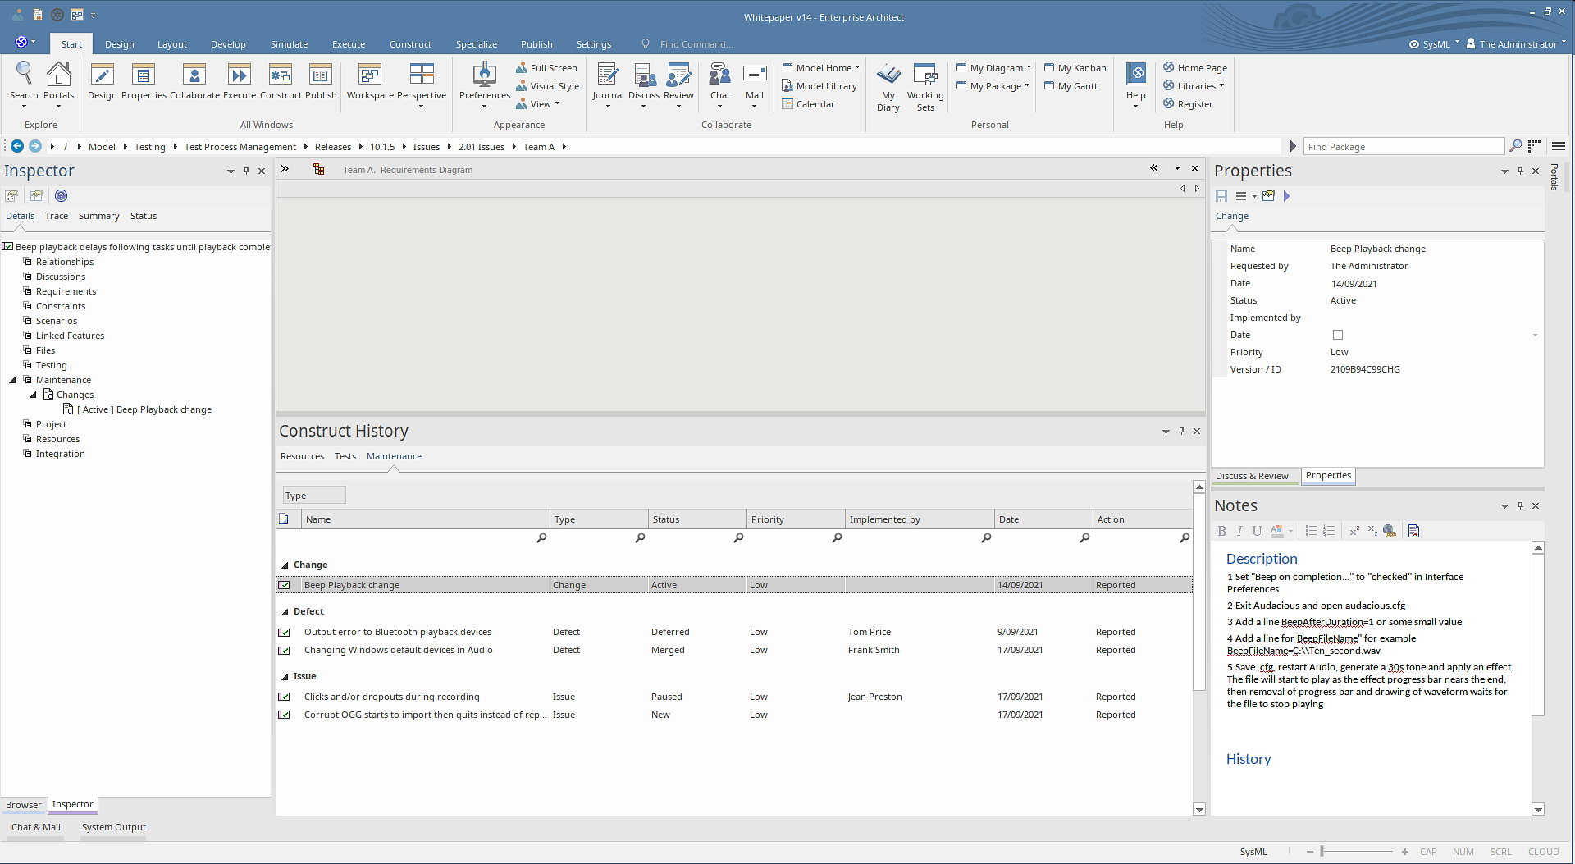Open the My Diagram dropdown
This screenshot has height=864, width=1575.
tap(1029, 68)
